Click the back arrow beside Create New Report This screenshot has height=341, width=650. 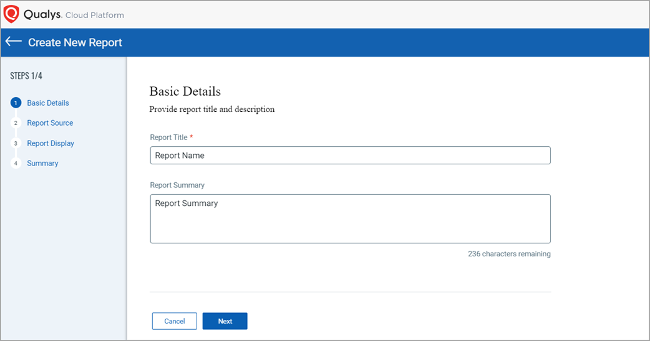tap(13, 41)
